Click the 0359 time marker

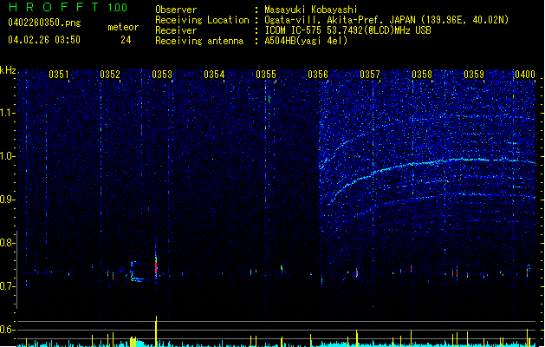point(474,75)
